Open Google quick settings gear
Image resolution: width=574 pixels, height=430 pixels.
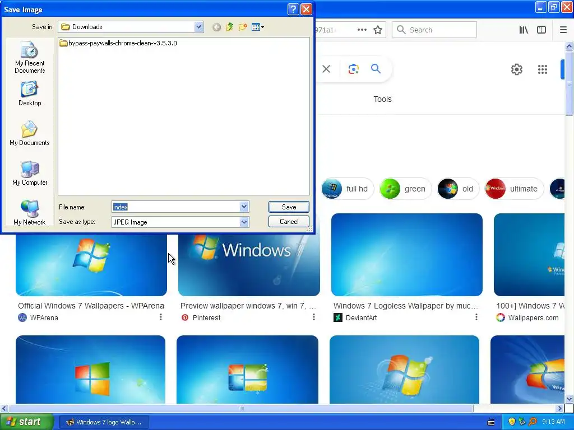click(x=516, y=69)
